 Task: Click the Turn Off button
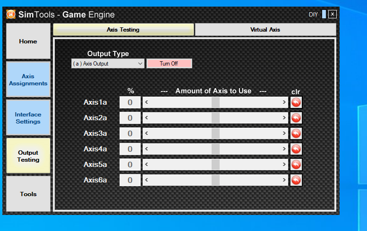pos(169,64)
